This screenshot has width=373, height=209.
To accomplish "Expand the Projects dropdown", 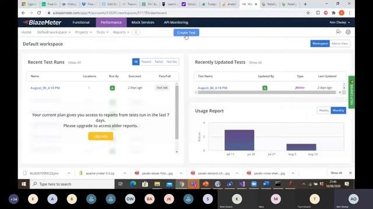I will (x=83, y=32).
